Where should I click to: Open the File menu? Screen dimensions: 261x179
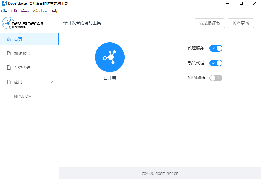click(x=4, y=11)
